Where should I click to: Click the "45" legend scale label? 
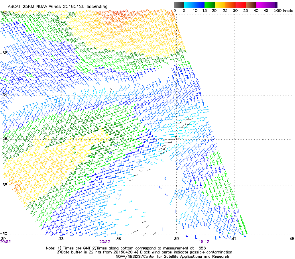point(266,11)
